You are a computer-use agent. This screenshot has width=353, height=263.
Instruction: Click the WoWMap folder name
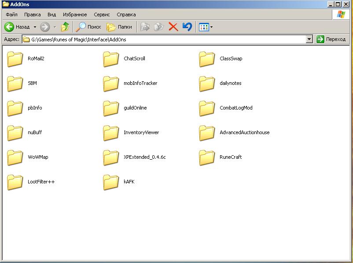coord(38,157)
